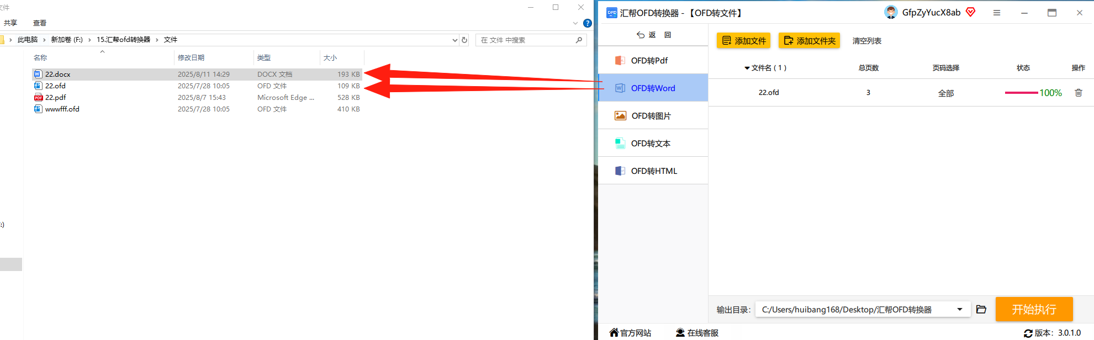The height and width of the screenshot is (340, 1094).
Task: Open address bar history dropdown
Action: (455, 40)
